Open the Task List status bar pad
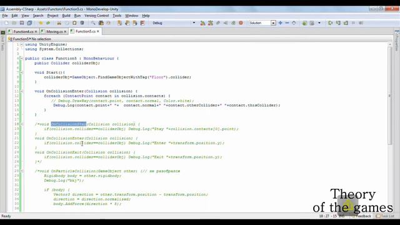 [x=385, y=216]
